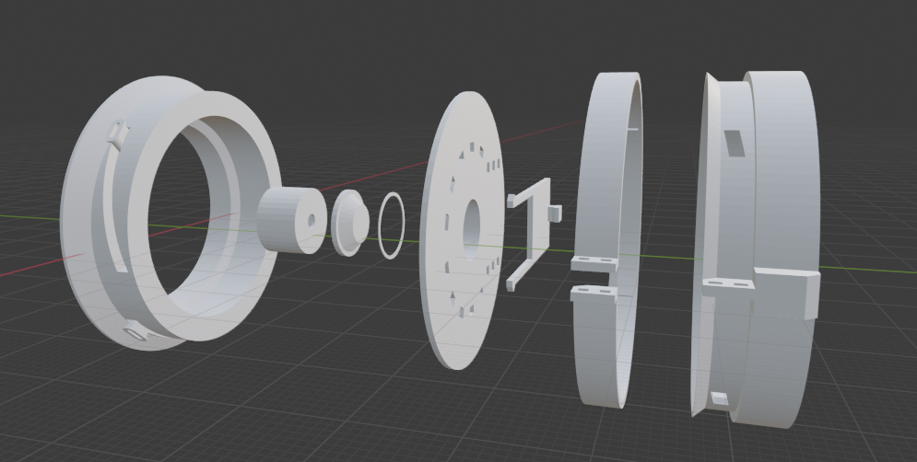
Task: Click the oval slot at front housing bottom
Action: click(135, 333)
